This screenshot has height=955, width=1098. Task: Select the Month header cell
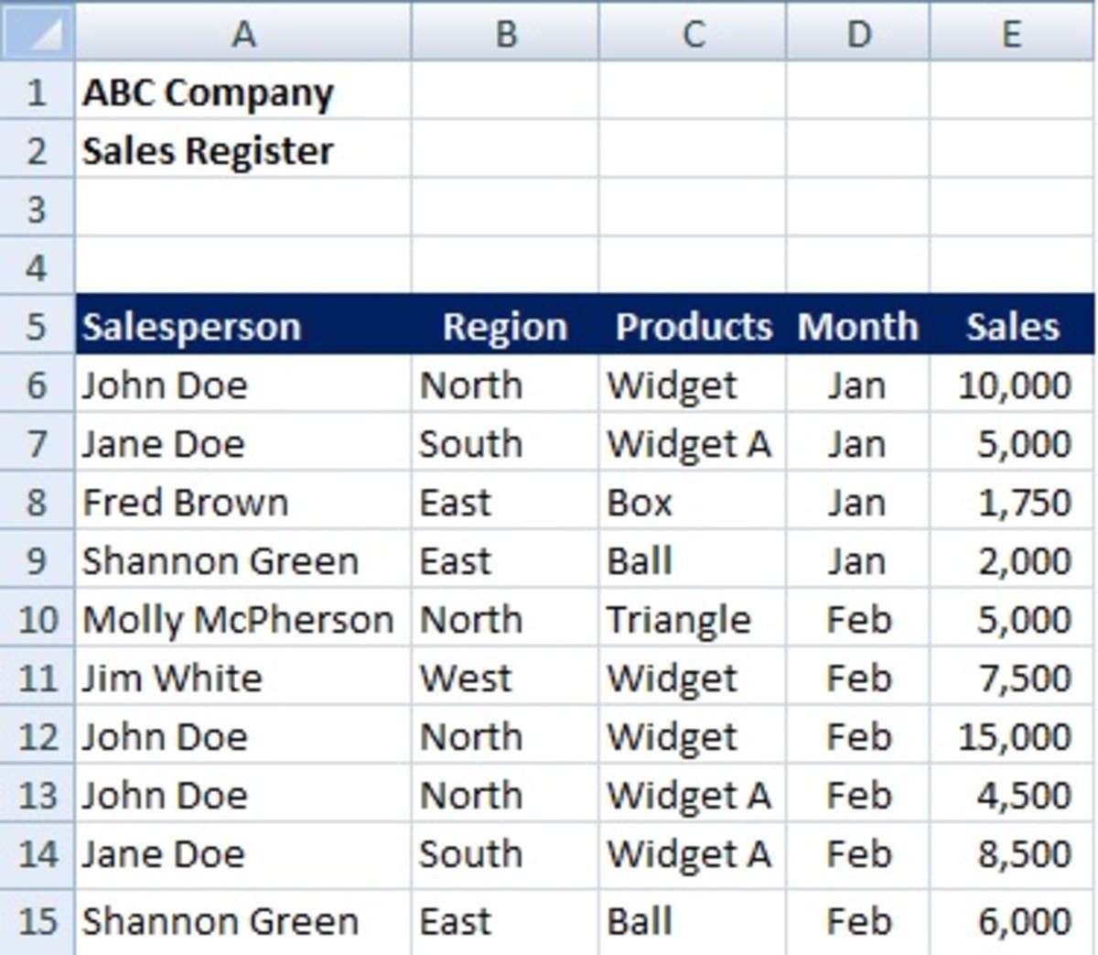(x=857, y=325)
